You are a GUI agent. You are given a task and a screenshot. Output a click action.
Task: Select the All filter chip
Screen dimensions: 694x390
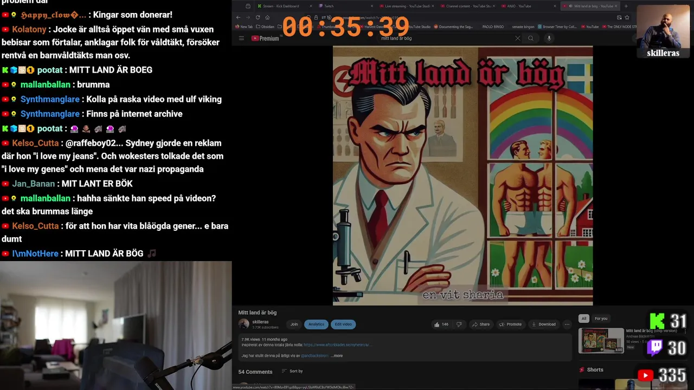pyautogui.click(x=584, y=318)
